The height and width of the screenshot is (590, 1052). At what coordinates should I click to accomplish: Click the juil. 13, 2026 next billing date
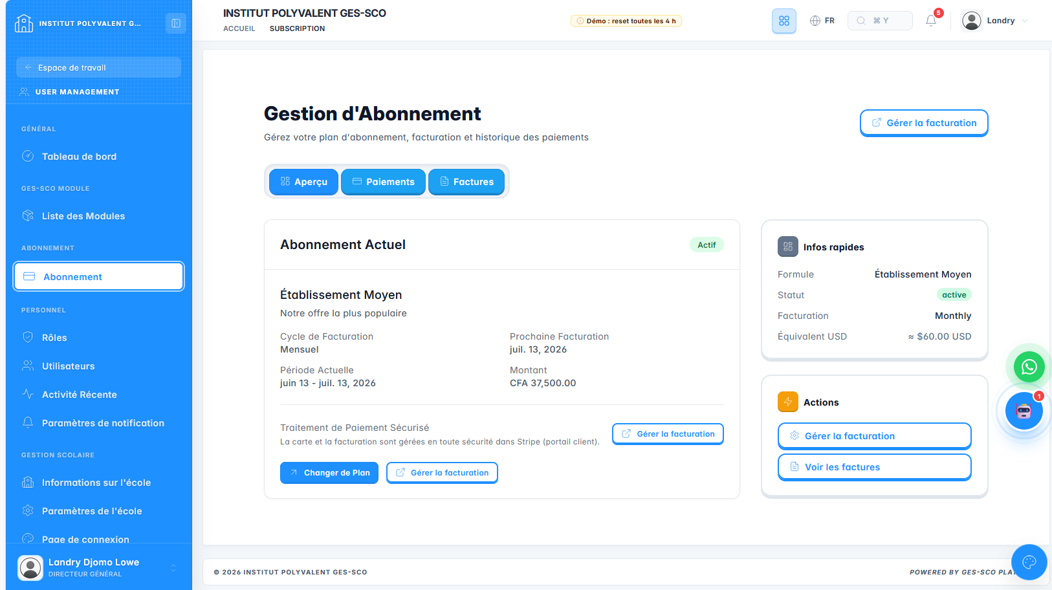[538, 349]
